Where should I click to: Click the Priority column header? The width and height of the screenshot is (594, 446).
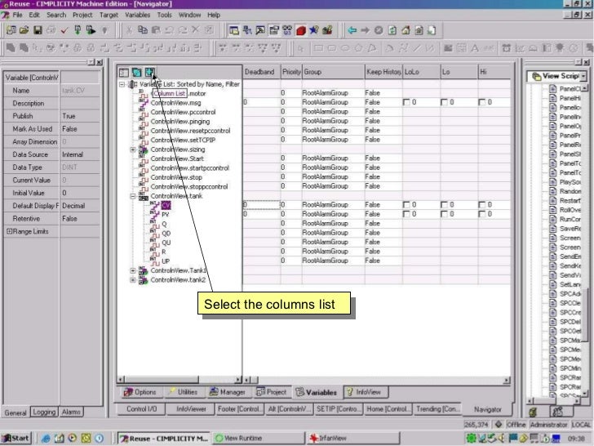pos(291,72)
